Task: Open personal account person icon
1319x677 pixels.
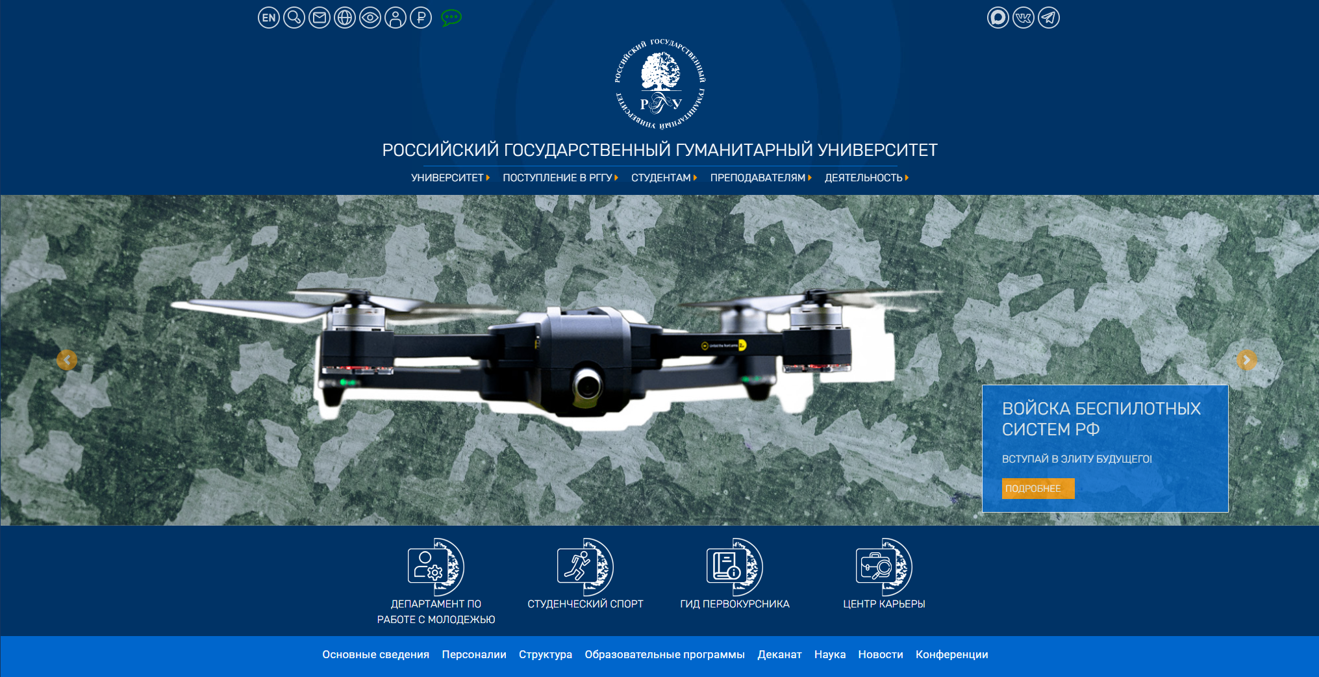Action: (x=396, y=18)
